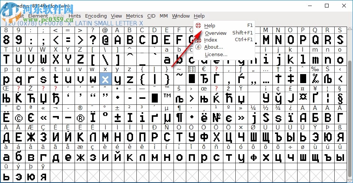Viewport: 353px width, 183px height.
Task: Select the equals sign glyph cell
Action: pos(68,40)
